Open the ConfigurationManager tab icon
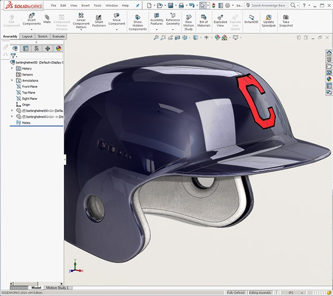Image resolution: width=333 pixels, height=296 pixels. pyautogui.click(x=37, y=48)
